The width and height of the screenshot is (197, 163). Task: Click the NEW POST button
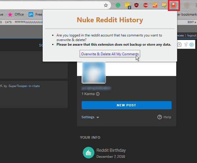point(127,105)
